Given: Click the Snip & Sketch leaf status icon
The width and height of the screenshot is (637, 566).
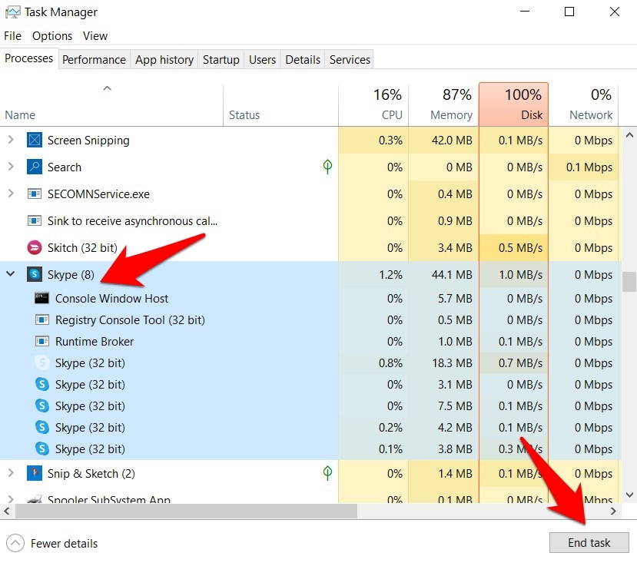Looking at the screenshot, I should pyautogui.click(x=327, y=472).
